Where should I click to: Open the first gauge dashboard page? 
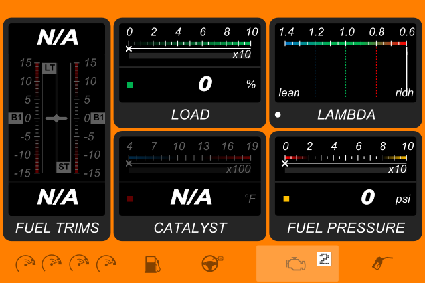(25, 263)
